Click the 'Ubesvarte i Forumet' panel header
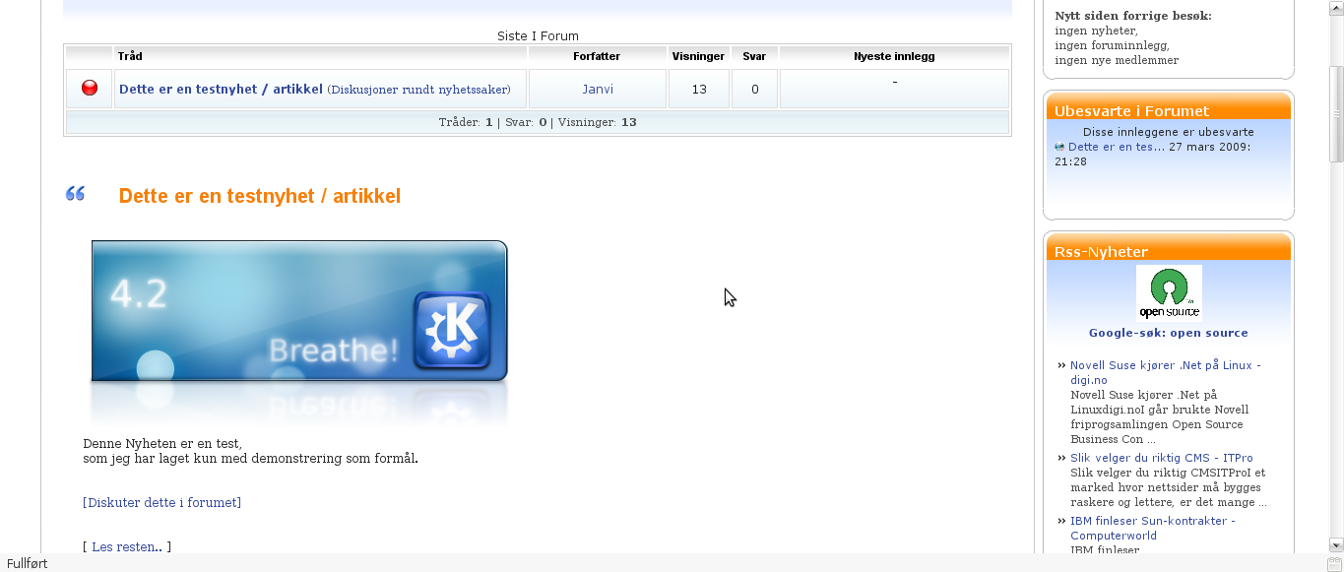This screenshot has height=572, width=1344. coord(1168,108)
